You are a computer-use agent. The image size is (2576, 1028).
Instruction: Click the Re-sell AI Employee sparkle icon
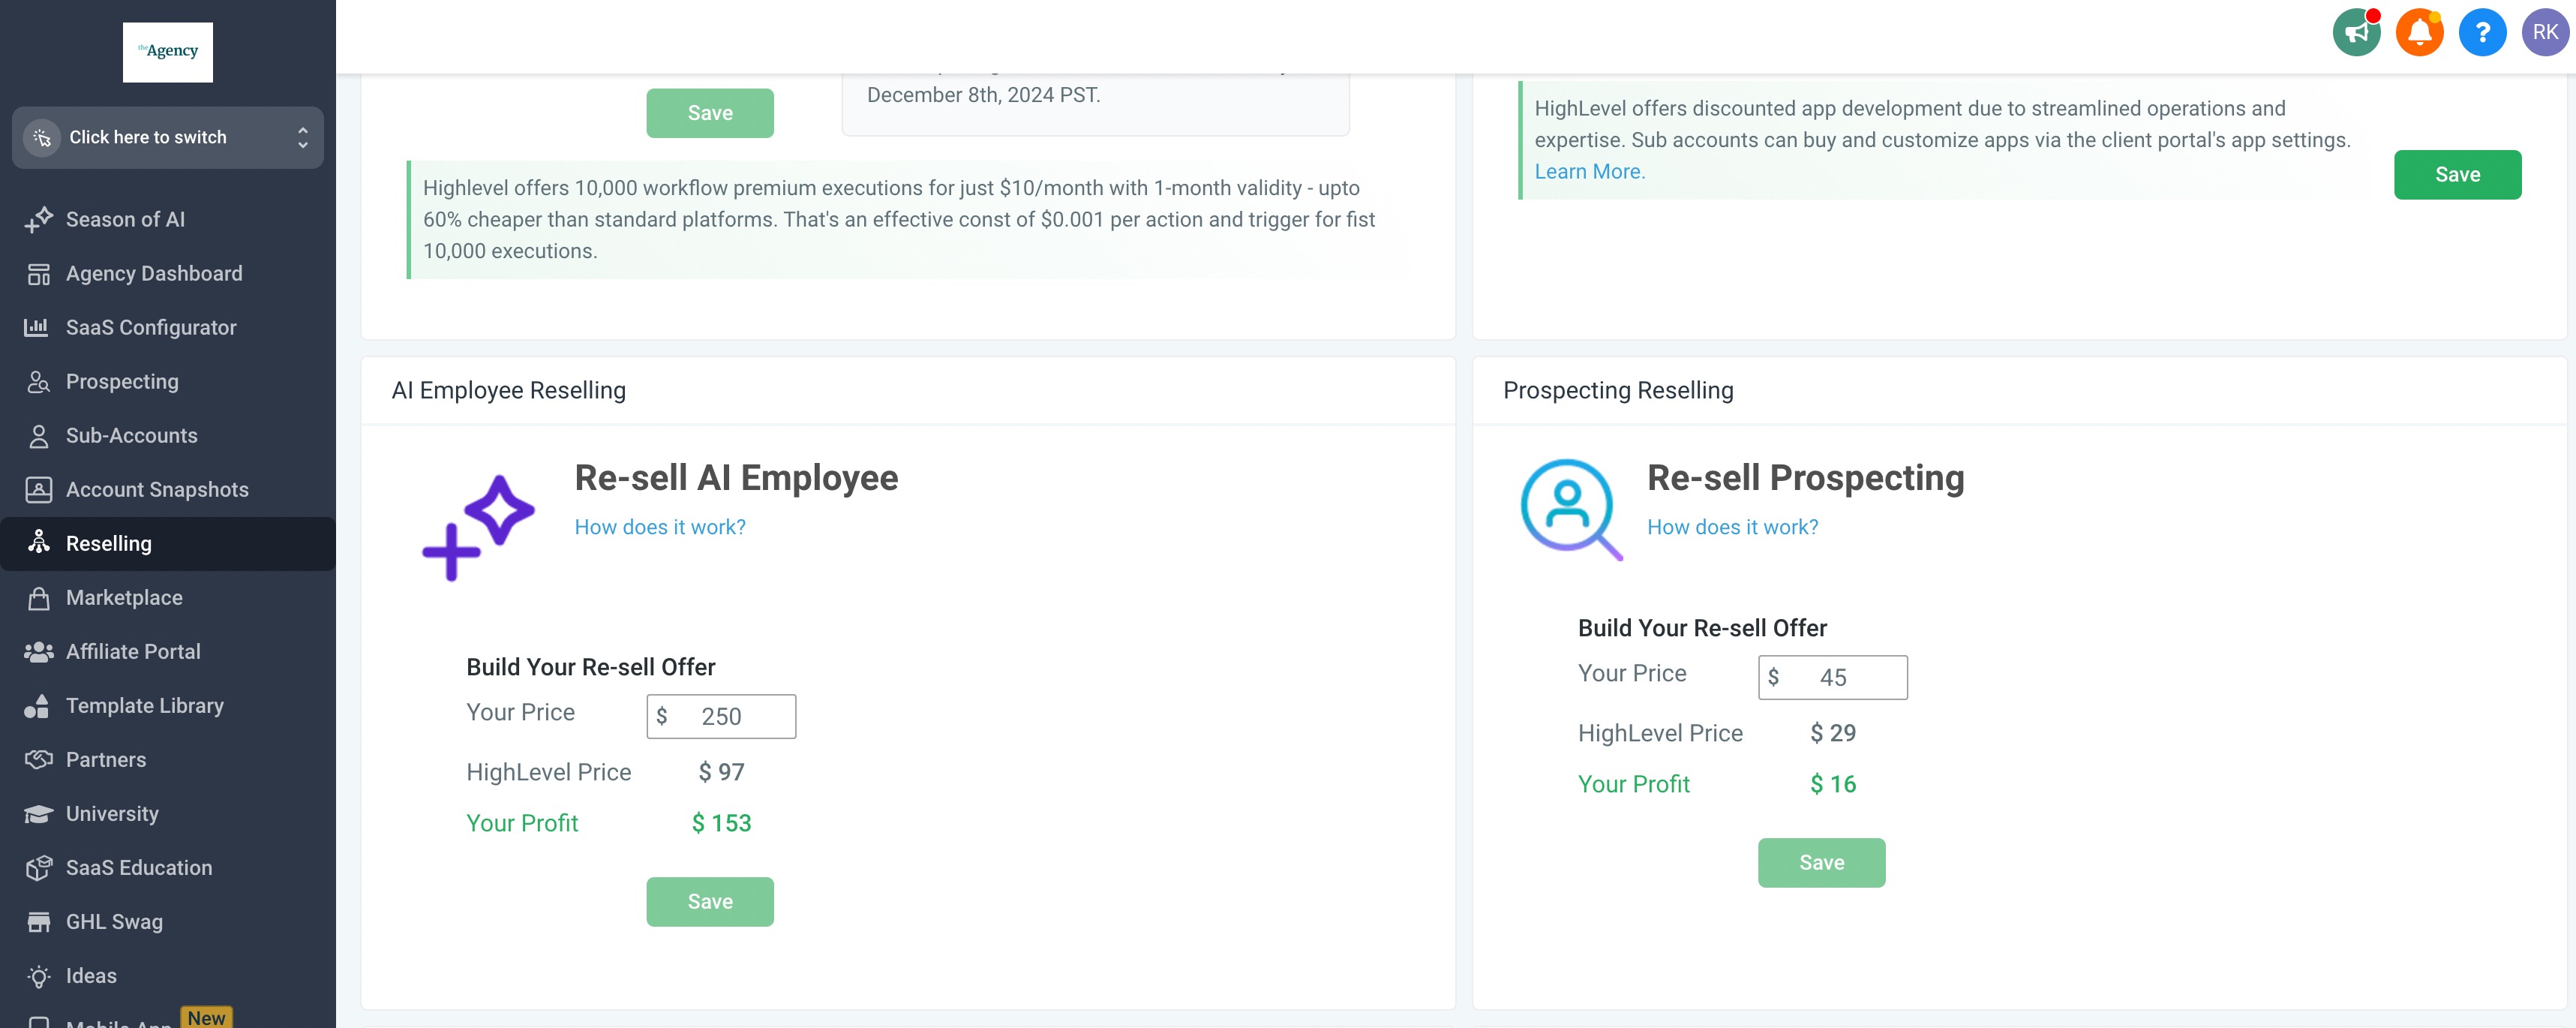click(478, 528)
